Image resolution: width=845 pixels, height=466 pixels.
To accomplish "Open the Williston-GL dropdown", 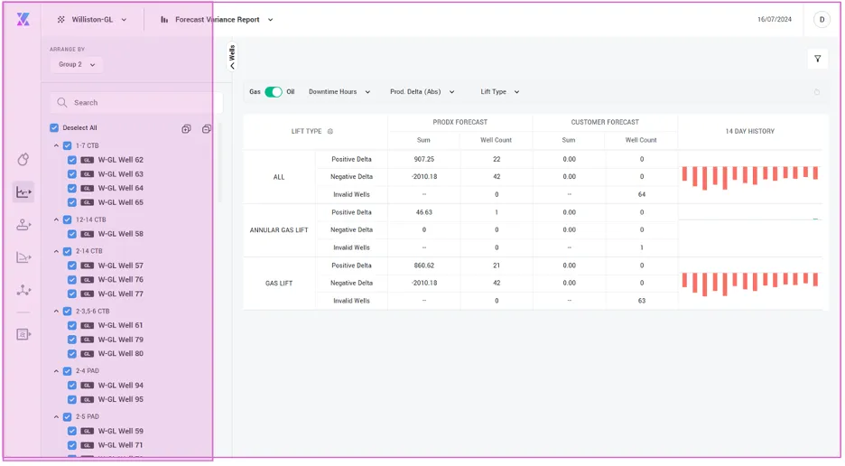I will 92,20.
